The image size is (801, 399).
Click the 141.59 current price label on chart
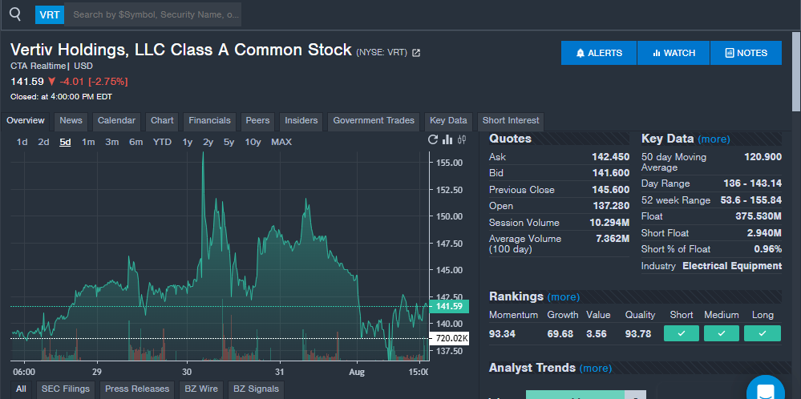coord(448,306)
